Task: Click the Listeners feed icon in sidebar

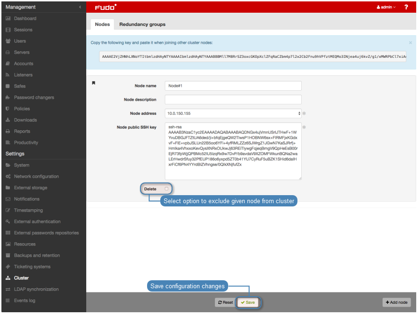Action: [x=8, y=75]
